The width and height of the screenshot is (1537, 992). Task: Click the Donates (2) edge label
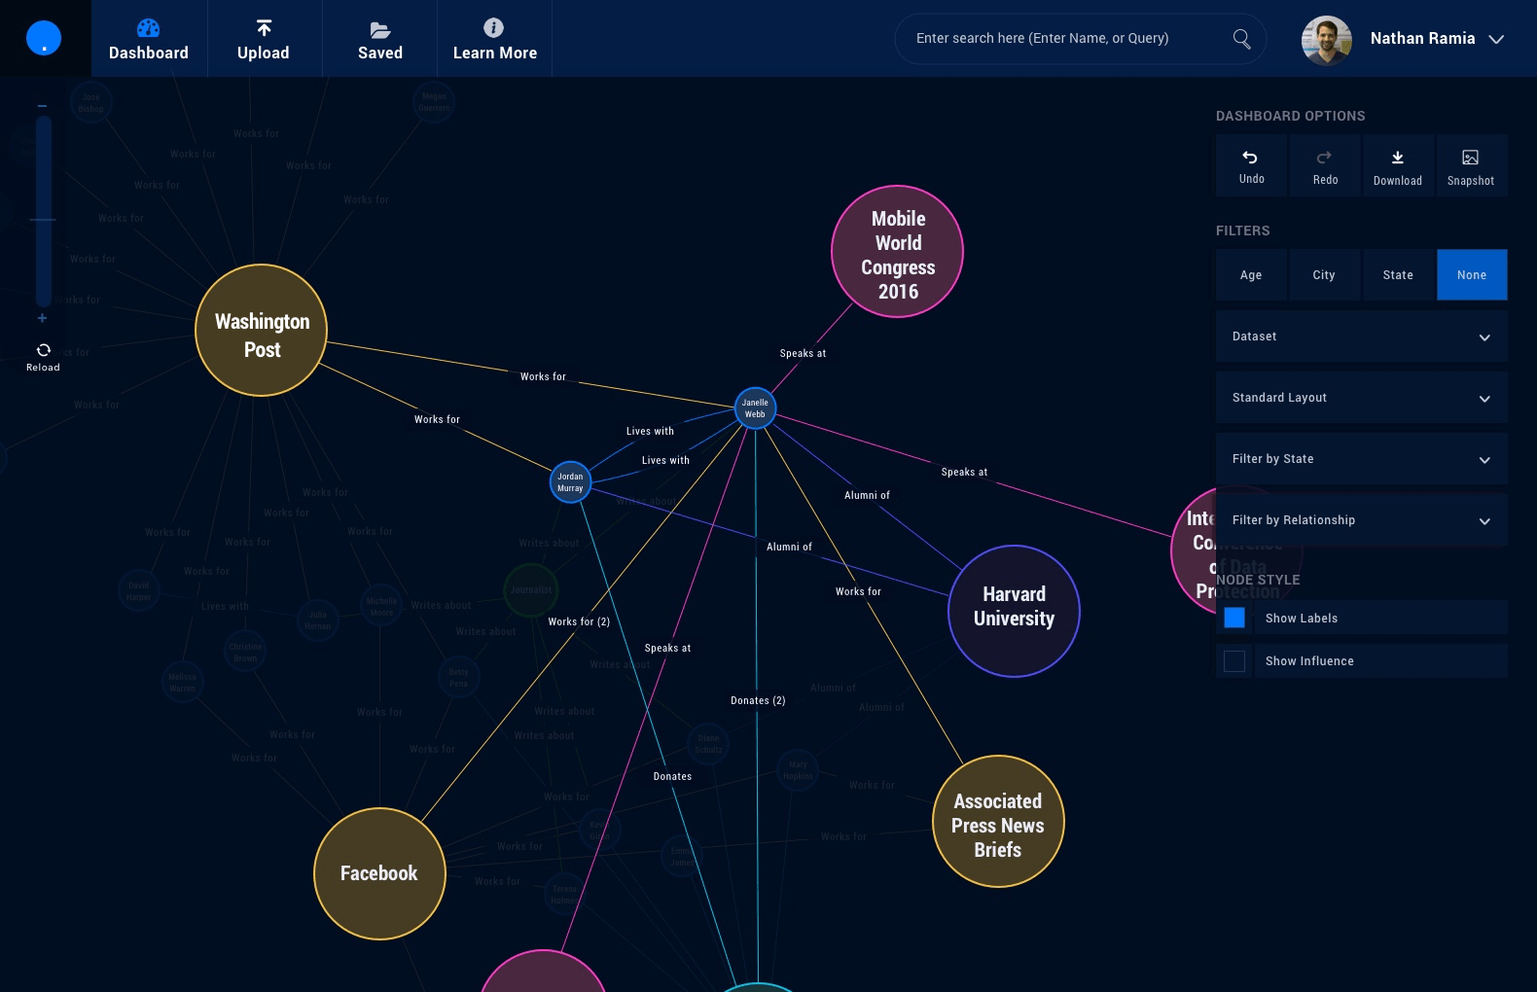(758, 700)
